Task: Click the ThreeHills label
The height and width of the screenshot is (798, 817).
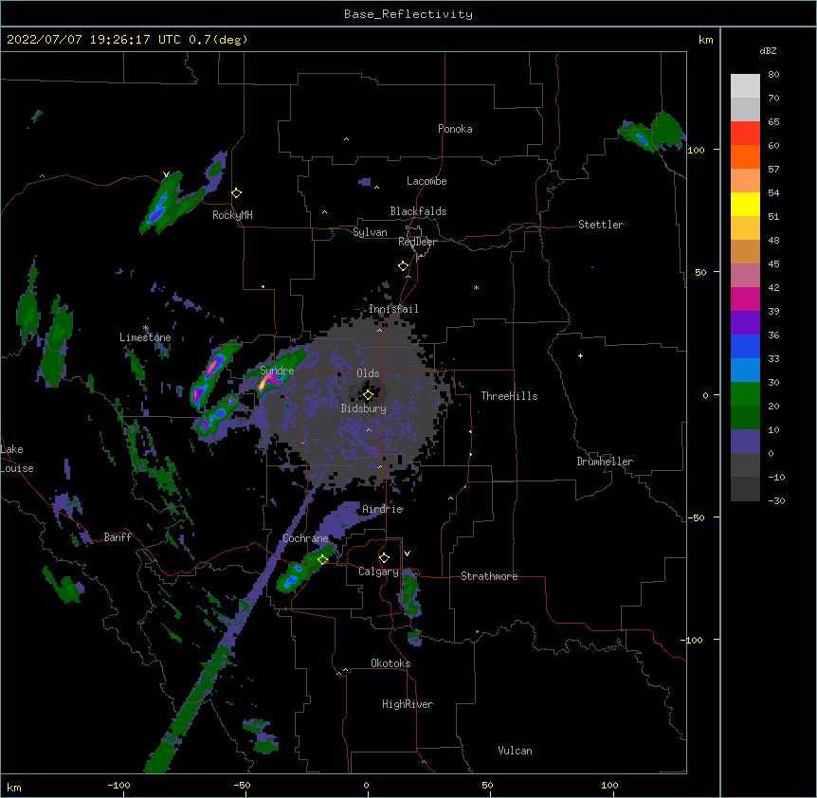Action: point(509,396)
